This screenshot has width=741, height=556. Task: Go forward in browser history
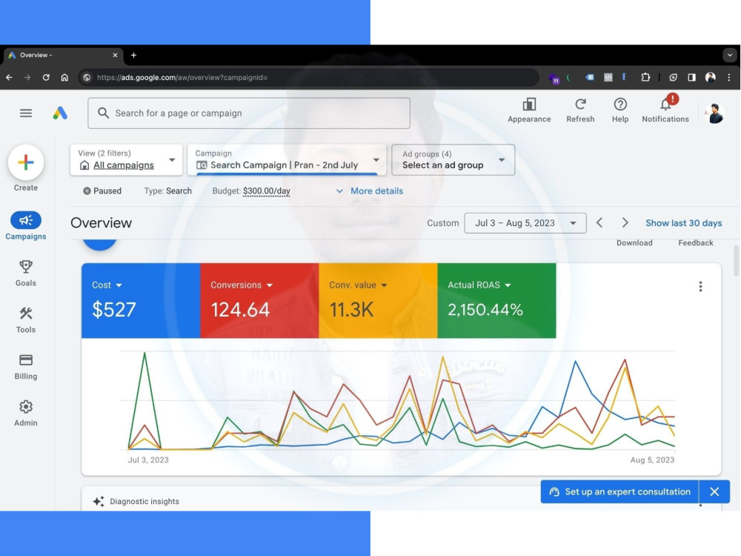(x=27, y=77)
